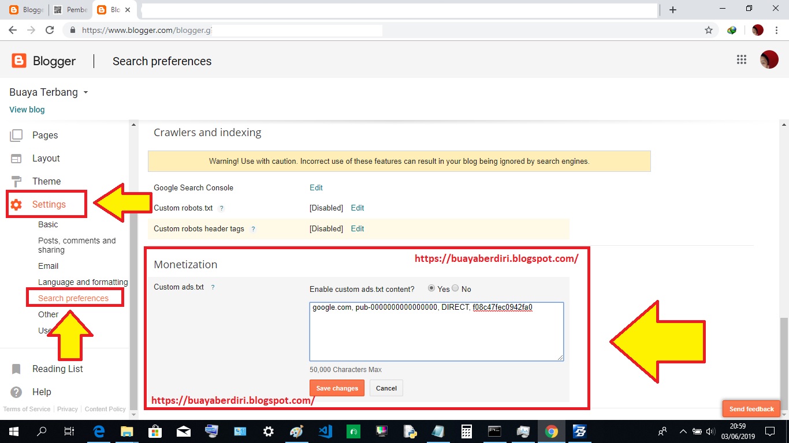This screenshot has height=443, width=789.
Task: Open File Explorer from the taskbar
Action: [x=126, y=431]
